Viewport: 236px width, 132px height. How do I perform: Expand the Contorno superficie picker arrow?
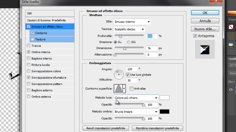(124, 88)
